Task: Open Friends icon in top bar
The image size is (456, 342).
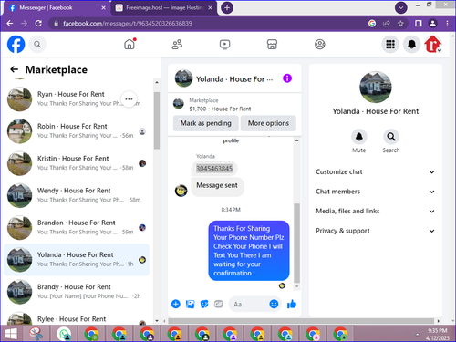Action: (x=177, y=45)
